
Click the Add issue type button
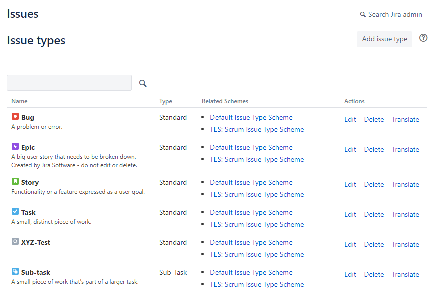point(384,39)
